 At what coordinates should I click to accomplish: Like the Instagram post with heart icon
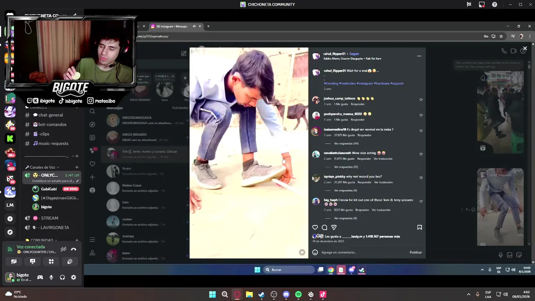tap(315, 227)
